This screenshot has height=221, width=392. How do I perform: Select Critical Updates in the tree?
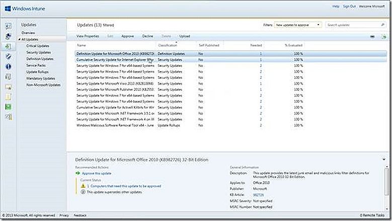point(38,46)
